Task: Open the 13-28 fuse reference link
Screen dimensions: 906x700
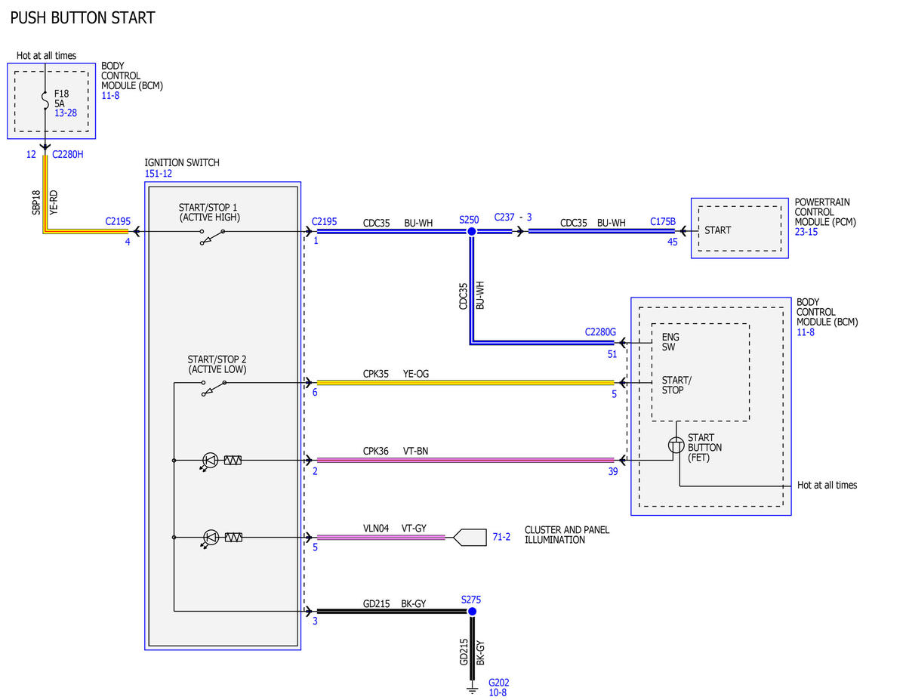Action: pos(66,113)
